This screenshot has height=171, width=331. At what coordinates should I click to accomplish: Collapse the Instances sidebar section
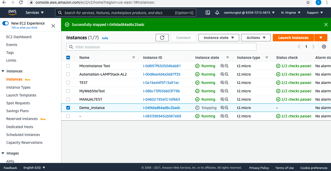pyautogui.click(x=3, y=71)
